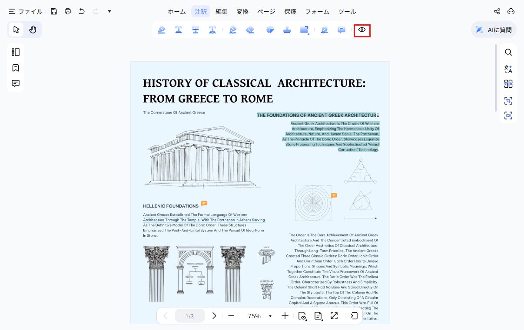Open the 75% zoom level dropdown
The image size is (524, 330).
point(270,316)
